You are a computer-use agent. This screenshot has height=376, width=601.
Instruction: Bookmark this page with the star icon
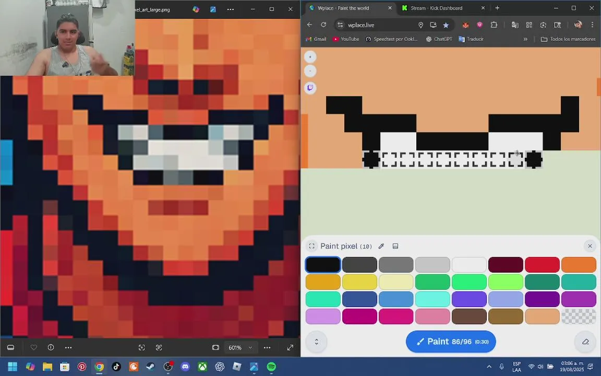(x=446, y=25)
